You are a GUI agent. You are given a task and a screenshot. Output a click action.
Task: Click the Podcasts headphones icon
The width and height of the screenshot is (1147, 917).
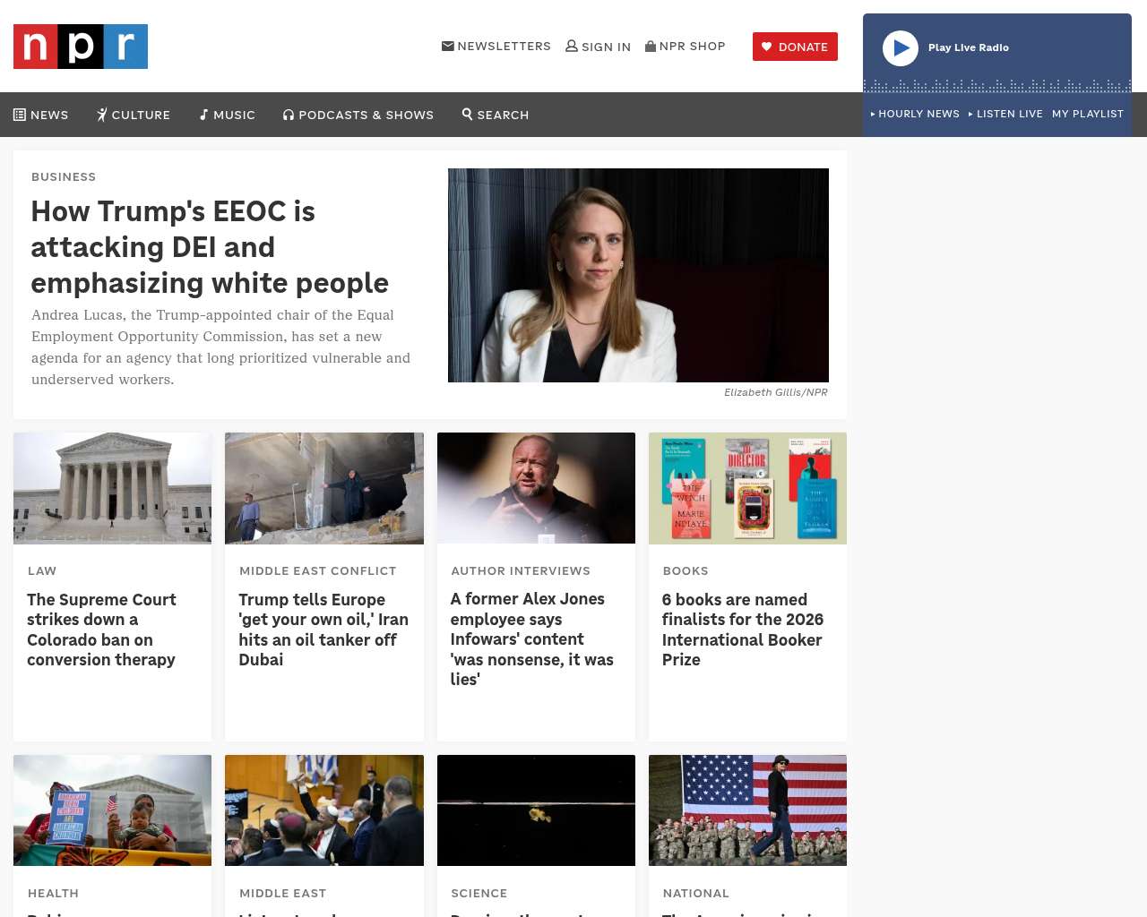point(289,115)
